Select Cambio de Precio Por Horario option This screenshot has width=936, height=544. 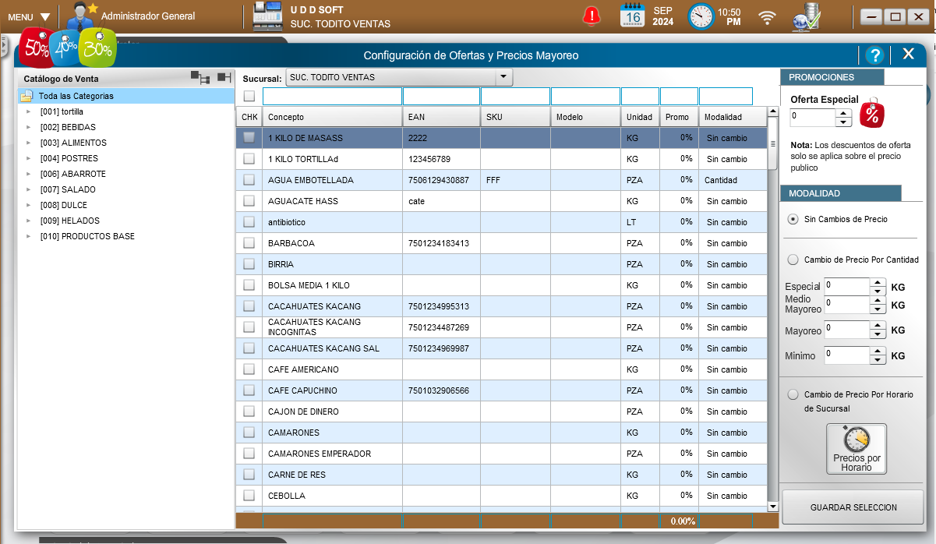point(793,394)
